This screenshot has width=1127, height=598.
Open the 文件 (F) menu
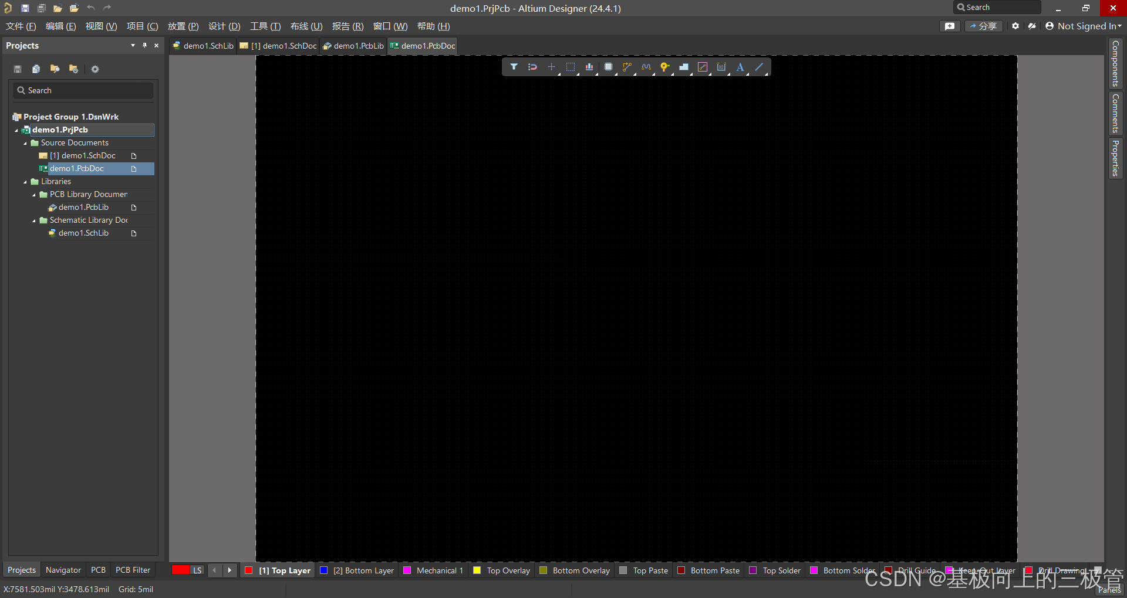pos(21,26)
